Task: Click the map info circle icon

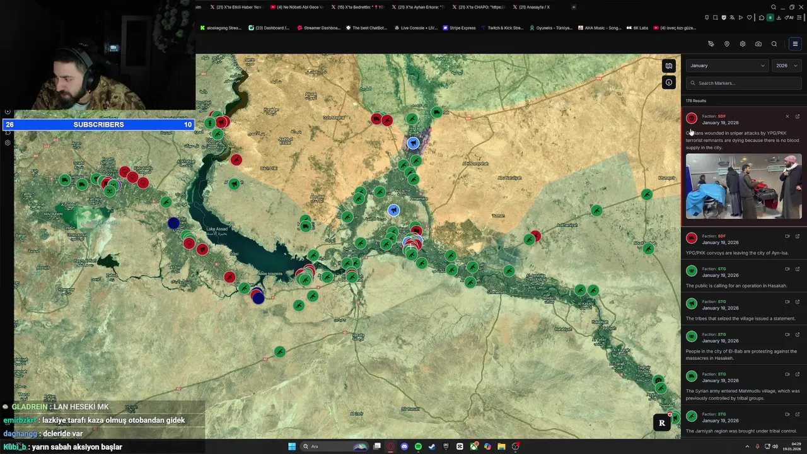Action: [669, 83]
